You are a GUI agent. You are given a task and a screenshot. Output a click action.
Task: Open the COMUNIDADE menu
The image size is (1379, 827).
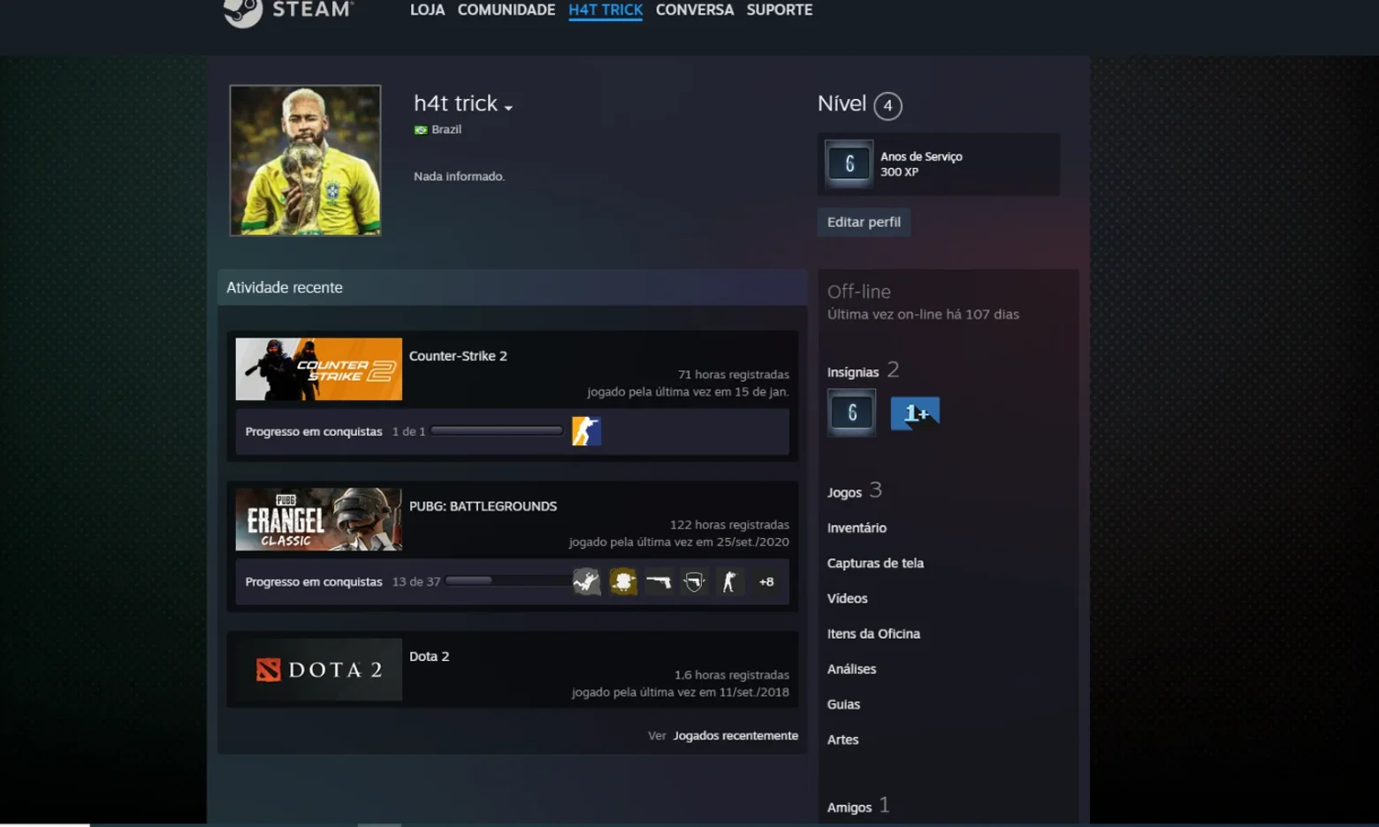tap(507, 10)
